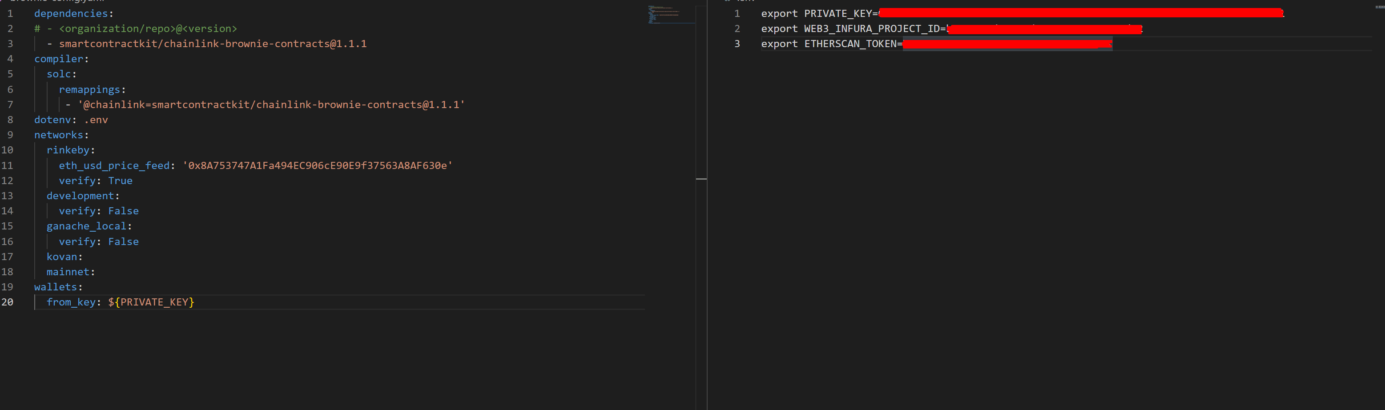Click 'export PRIVATE_KEY=' in the .env editor
This screenshot has height=410, width=1385.
click(x=819, y=13)
